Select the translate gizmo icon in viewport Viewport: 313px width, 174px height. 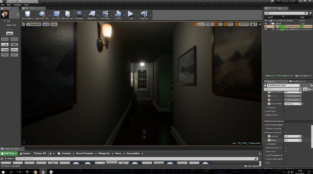196,24
